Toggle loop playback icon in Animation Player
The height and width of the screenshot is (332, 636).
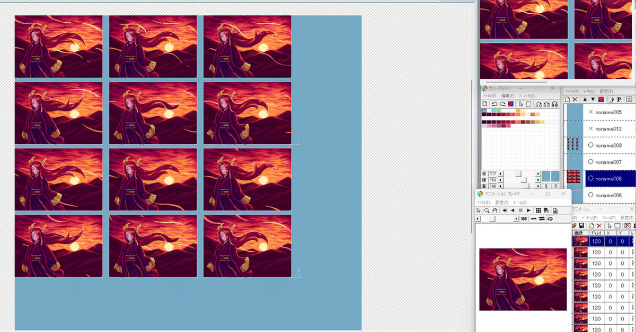coord(550,219)
